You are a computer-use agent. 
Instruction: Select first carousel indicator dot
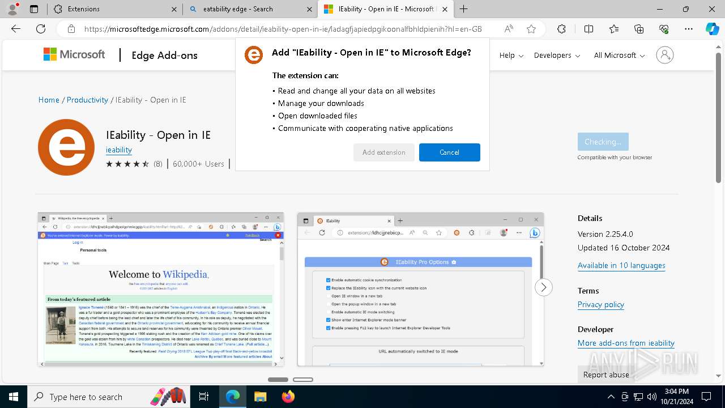point(278,380)
